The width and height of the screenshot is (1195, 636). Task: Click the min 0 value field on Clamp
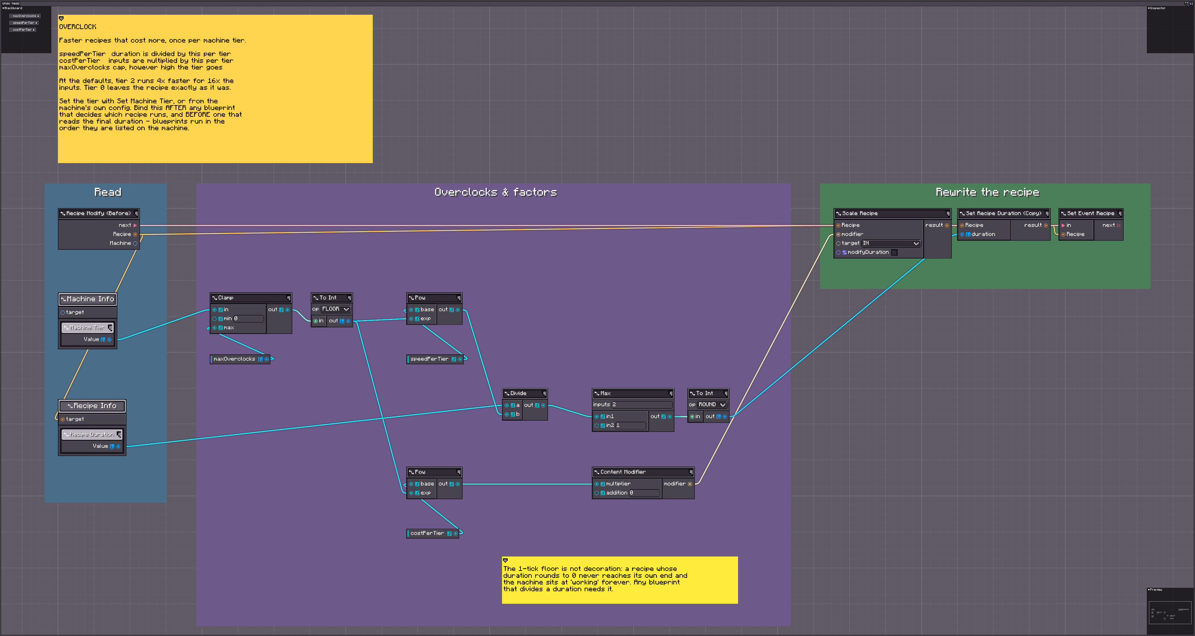click(x=248, y=319)
